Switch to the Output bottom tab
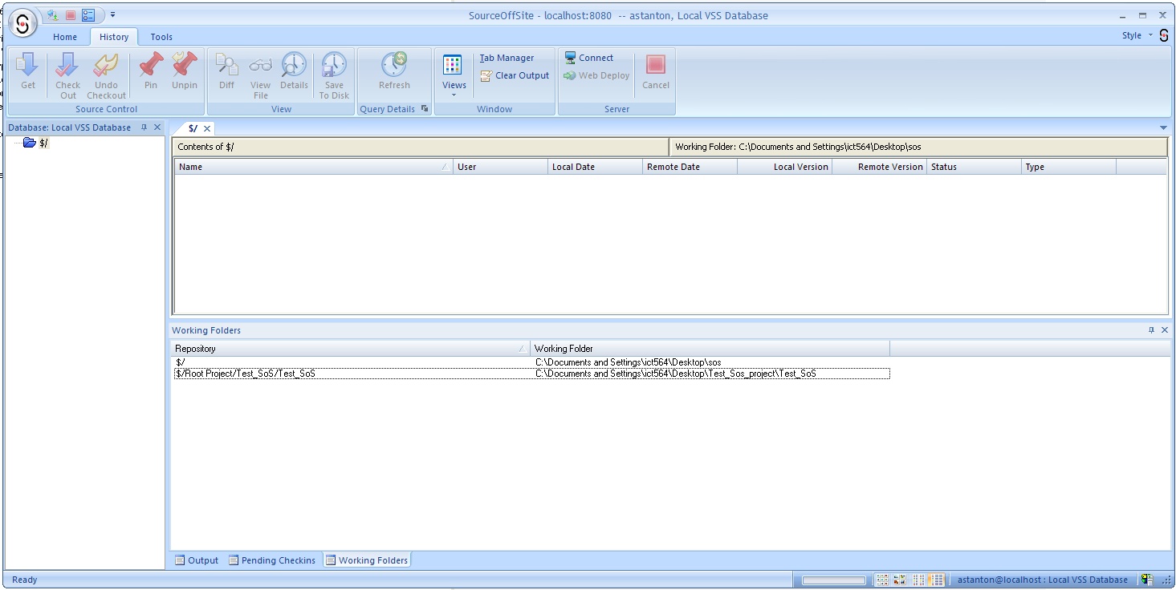The height and width of the screenshot is (590, 1176). point(197,560)
